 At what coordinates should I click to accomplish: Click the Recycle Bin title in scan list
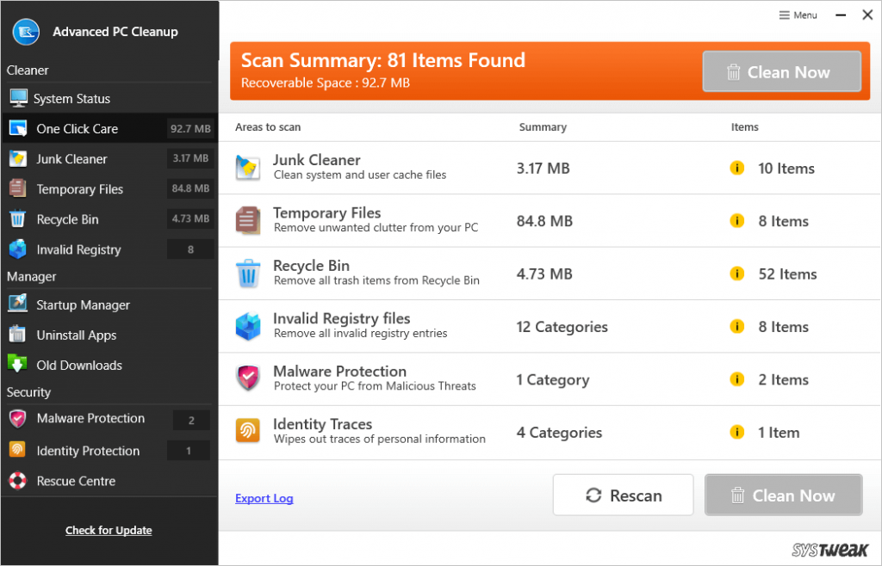311,266
